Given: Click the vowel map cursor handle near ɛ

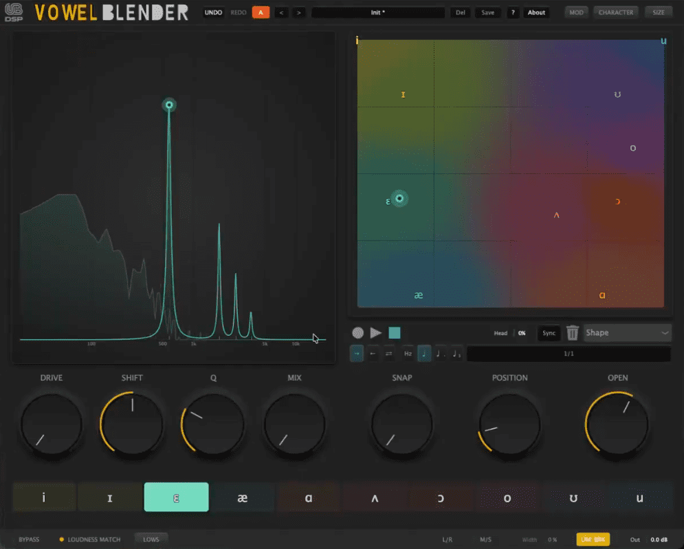Looking at the screenshot, I should [x=399, y=199].
